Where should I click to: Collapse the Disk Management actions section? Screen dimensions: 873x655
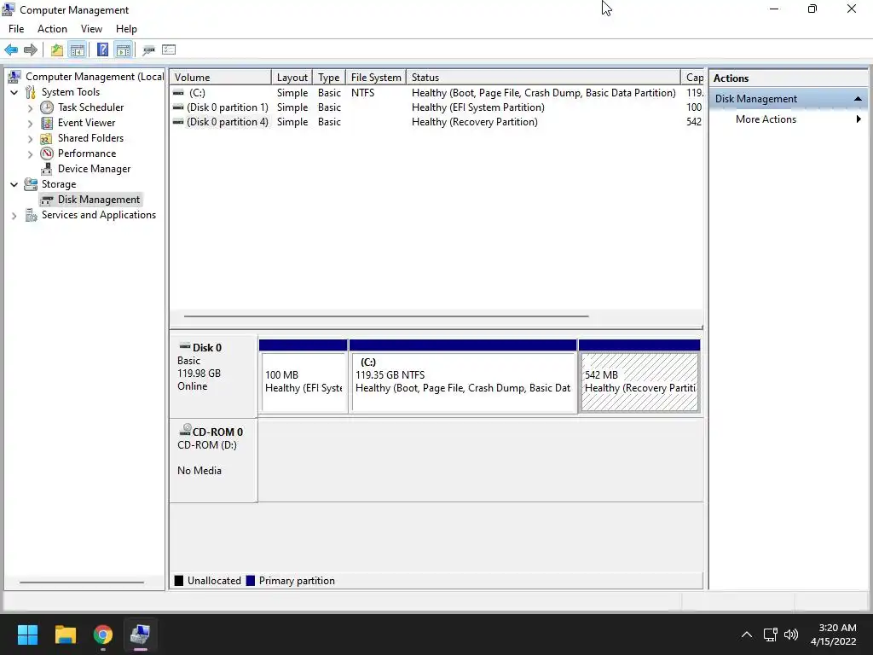pos(858,99)
